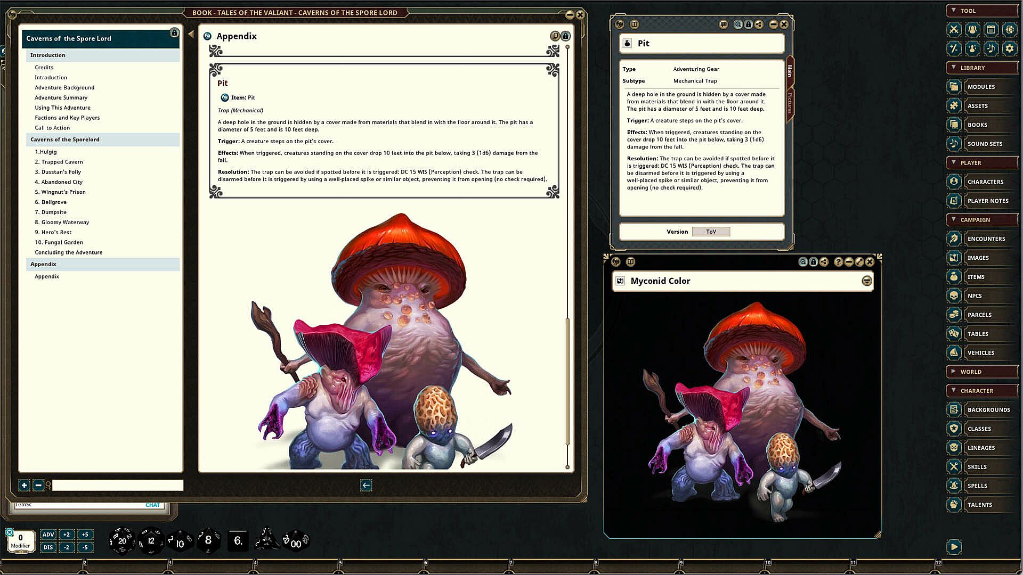
Task: Roll the d12 die
Action: (x=151, y=541)
